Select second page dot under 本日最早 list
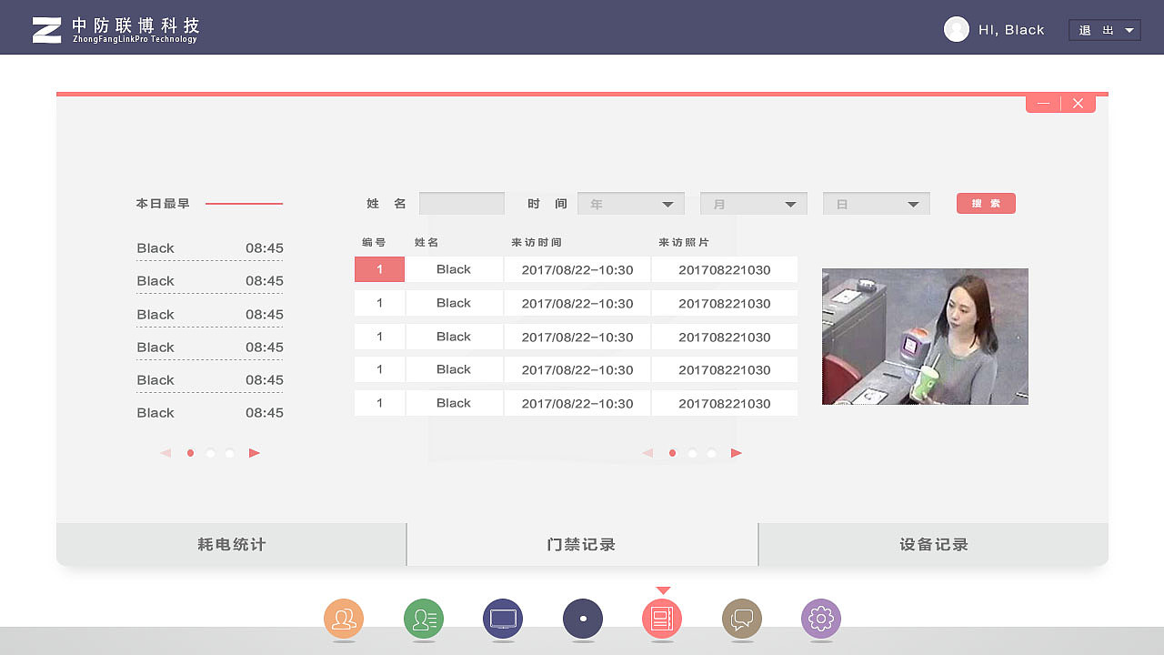 pyautogui.click(x=210, y=453)
